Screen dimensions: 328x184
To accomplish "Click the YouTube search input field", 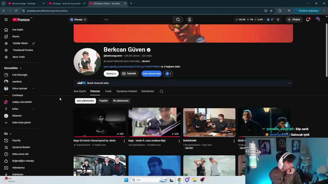I will click(137, 20).
